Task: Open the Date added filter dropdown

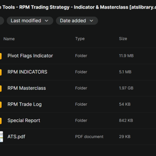Action: pyautogui.click(x=77, y=21)
